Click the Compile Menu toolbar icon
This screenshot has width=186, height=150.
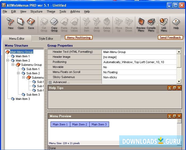[151, 22]
